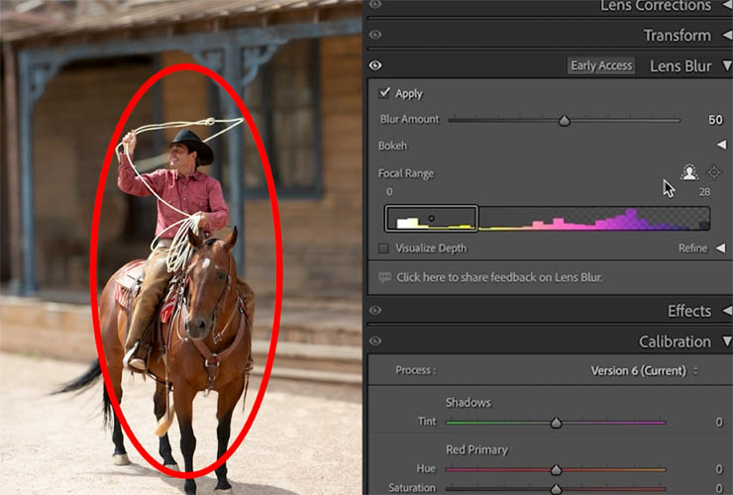This screenshot has height=495, width=733.
Task: Expand the Transform panel arrow
Action: (x=727, y=35)
